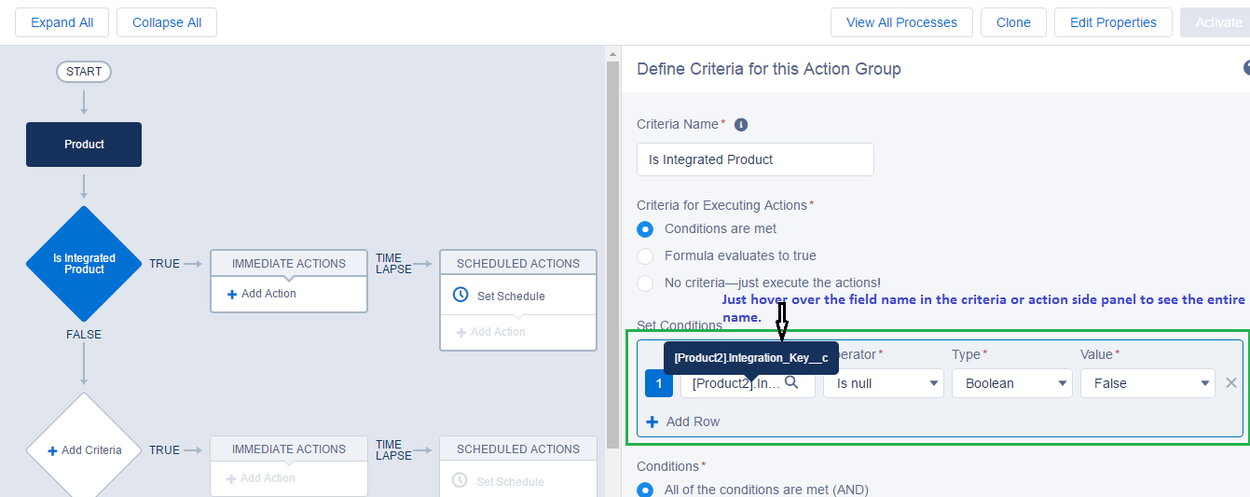This screenshot has height=497, width=1250.
Task: Click the Criteria Name info icon
Action: pos(741,125)
